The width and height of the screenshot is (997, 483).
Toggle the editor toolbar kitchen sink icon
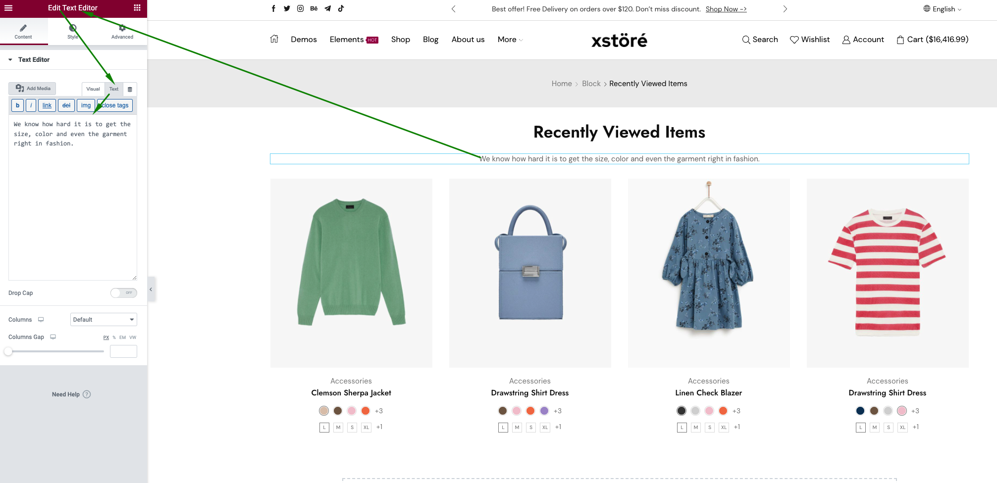coord(130,89)
